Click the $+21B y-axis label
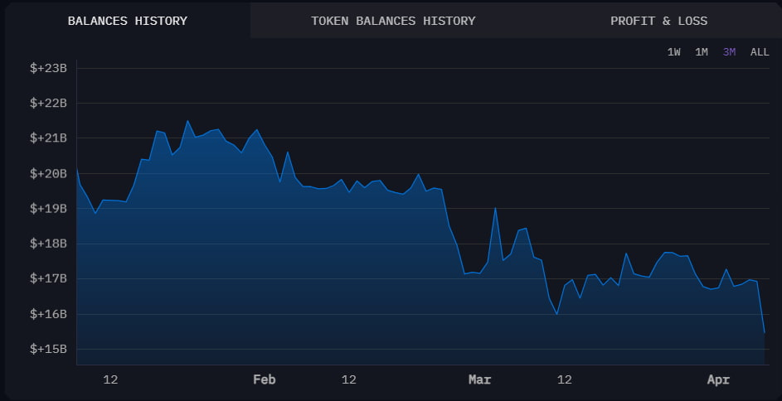This screenshot has height=401, width=782. [x=48, y=138]
